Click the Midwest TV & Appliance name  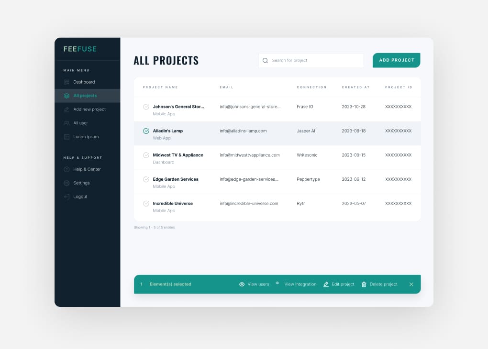177,155
